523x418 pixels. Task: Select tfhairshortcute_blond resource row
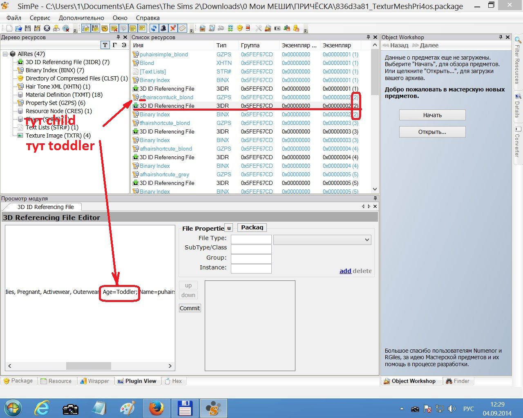251,123
